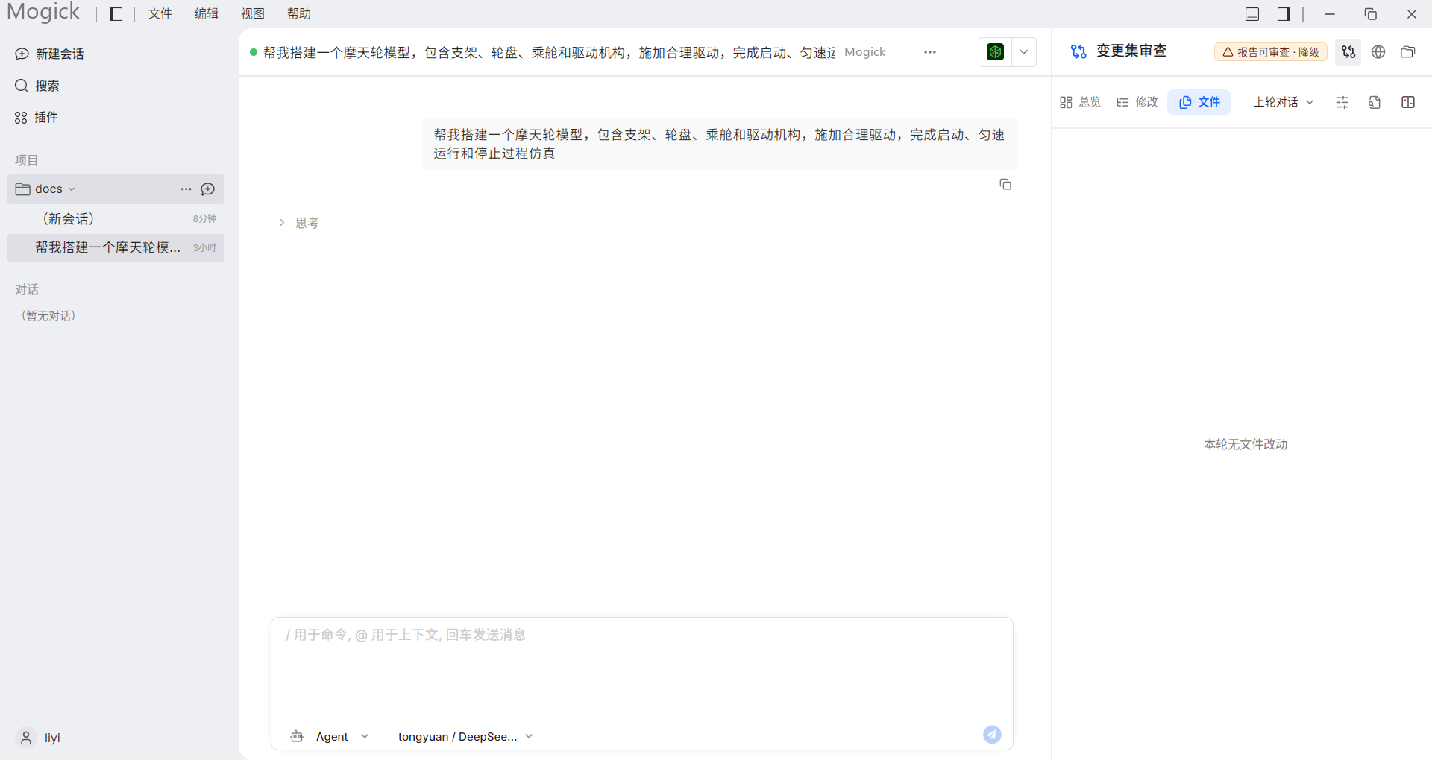Open the dropdown beside the green cube icon
Viewport: 1432px width, 760px height.
(x=1024, y=52)
